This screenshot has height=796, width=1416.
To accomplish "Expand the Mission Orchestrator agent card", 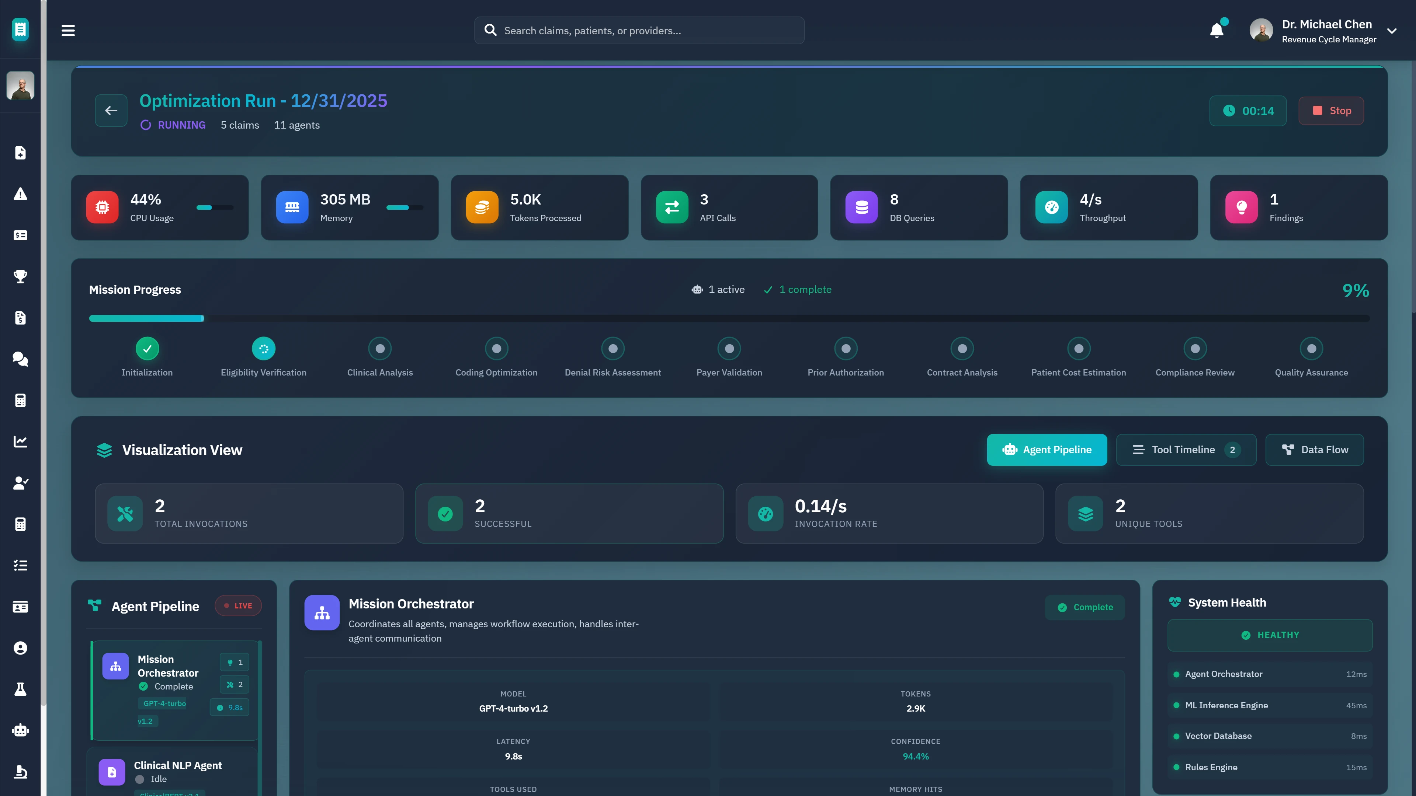I will click(x=174, y=690).
